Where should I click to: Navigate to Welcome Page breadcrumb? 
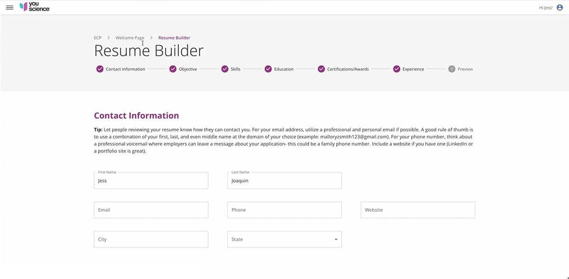(129, 38)
